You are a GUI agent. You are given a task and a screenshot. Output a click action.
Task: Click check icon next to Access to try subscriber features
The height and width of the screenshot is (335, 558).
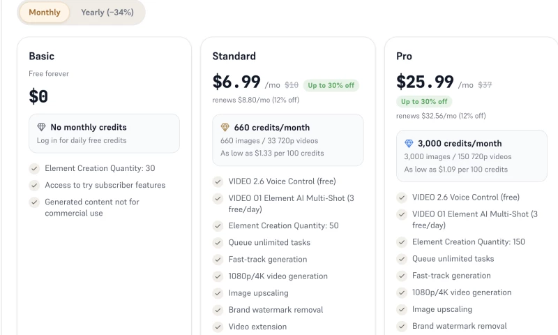[34, 185]
